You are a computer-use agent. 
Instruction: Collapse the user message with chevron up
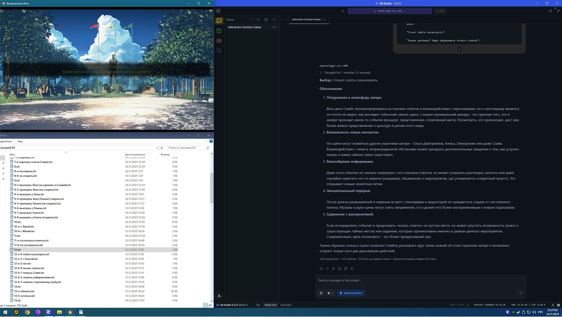[x=459, y=49]
